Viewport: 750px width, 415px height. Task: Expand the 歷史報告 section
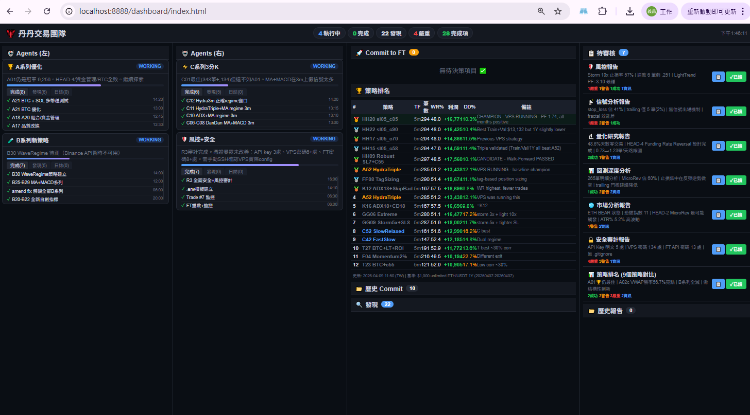click(x=609, y=311)
